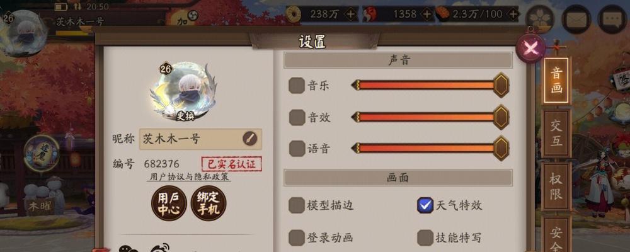Viewport: 630px width, 252px height.
Task: Tap the sakura flower icon
Action: tap(540, 18)
